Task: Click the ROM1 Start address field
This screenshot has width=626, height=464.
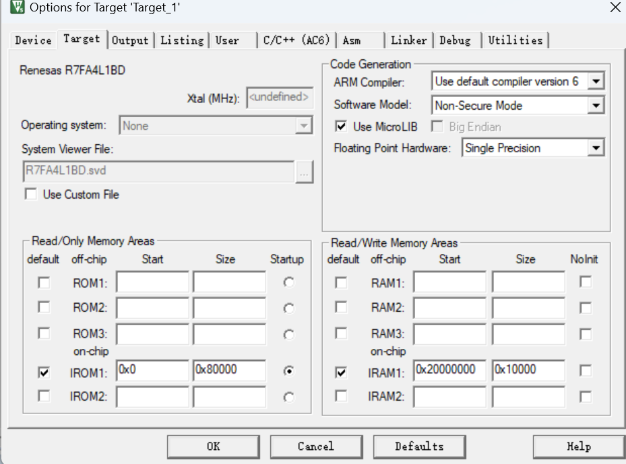Action: coord(152,282)
